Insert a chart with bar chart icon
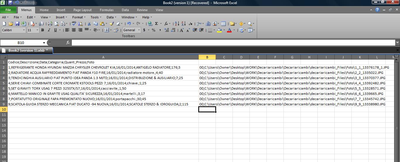400x162 pixels. click(208, 24)
